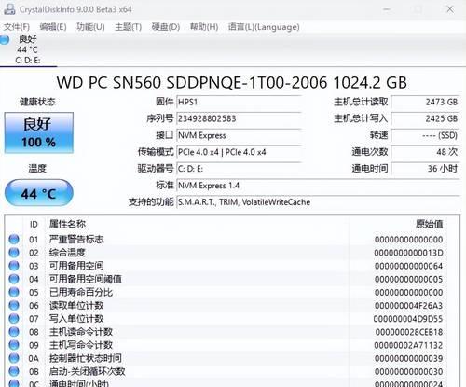
Task: Click the status orb for attribute 07
Action: tap(14, 319)
